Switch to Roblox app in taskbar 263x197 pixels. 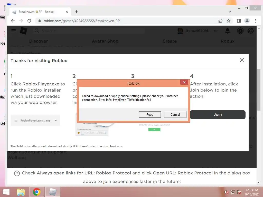point(53,192)
